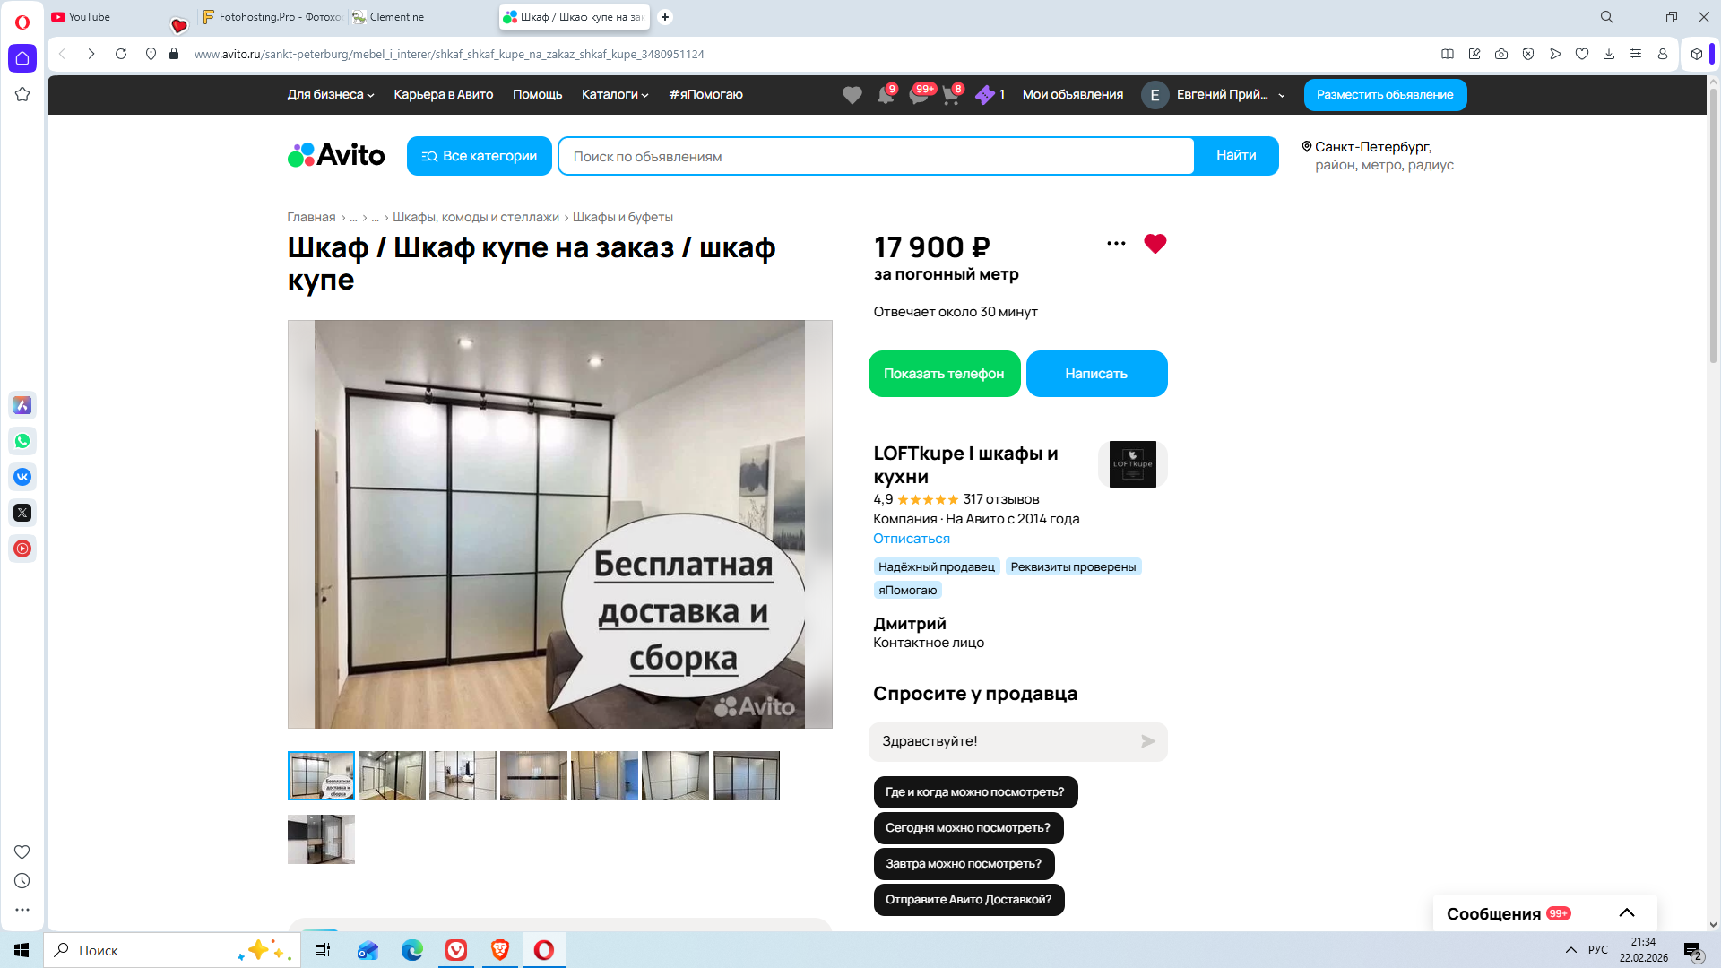Open the three dots listing menu
This screenshot has height=968, width=1721.
[x=1116, y=244]
